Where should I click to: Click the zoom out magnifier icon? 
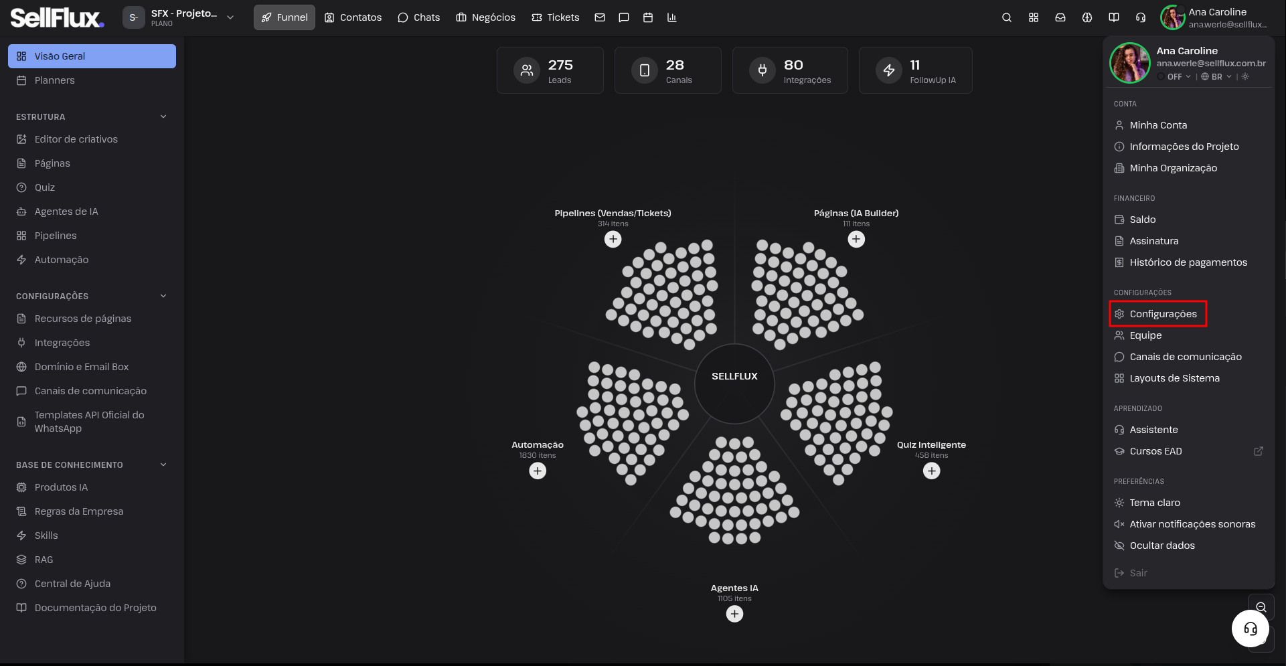(1261, 607)
